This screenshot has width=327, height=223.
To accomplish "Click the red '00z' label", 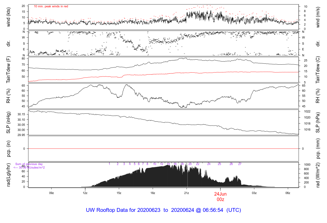I will [220, 199].
